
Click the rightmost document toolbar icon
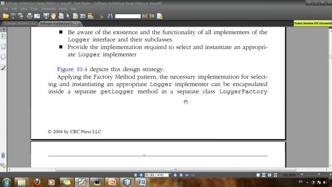(x=160, y=16)
